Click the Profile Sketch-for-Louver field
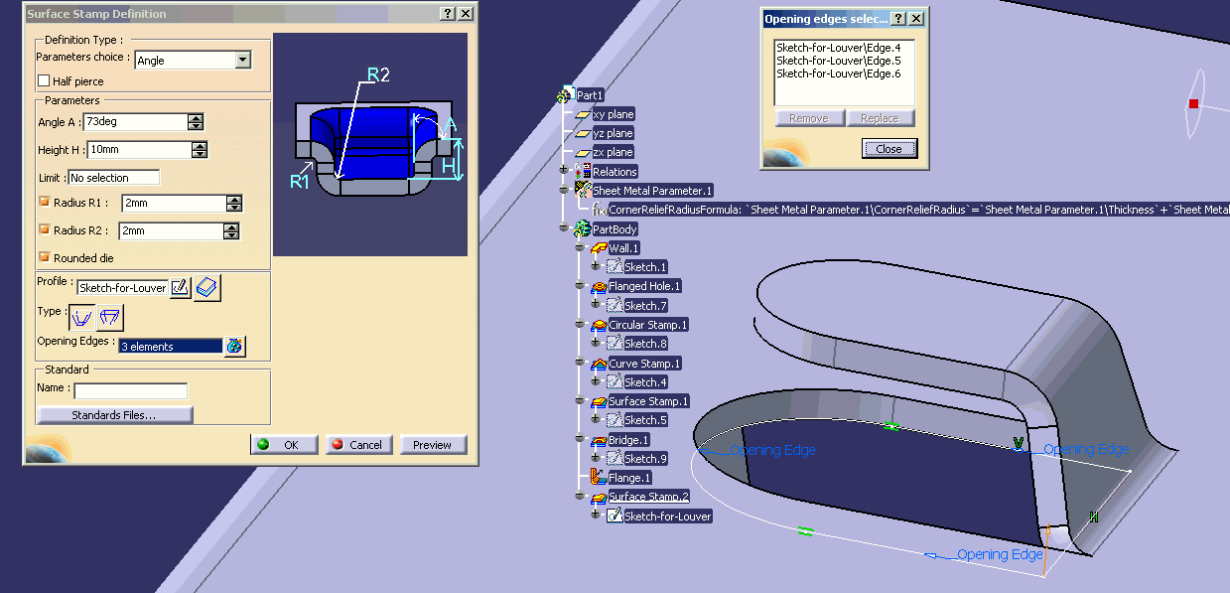The width and height of the screenshot is (1230, 593). pos(123,288)
